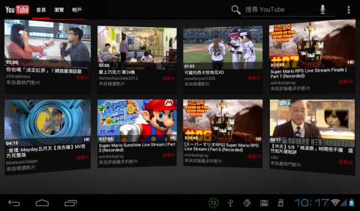Image resolution: width=360 pixels, height=211 pixels.
Task: Switch to the 帳戶 tab
Action: [76, 10]
